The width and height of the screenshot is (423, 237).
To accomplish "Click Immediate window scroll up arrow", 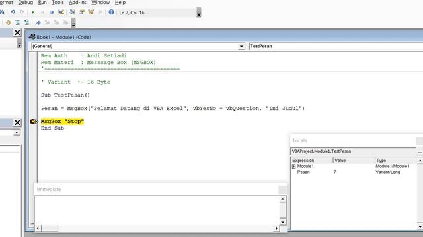I will (x=282, y=199).
